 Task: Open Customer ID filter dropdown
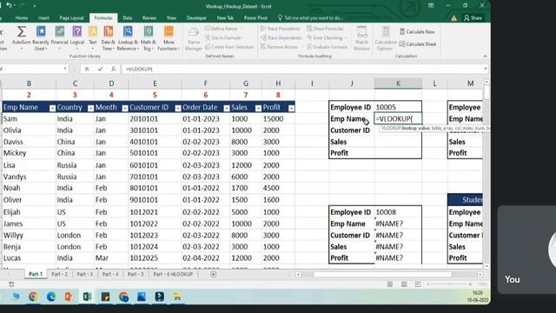[x=177, y=108]
